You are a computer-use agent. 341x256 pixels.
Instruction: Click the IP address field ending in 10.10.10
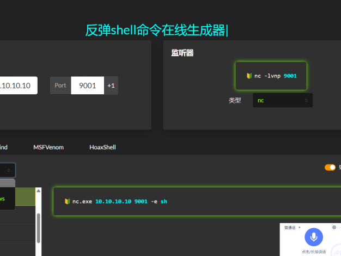[19, 86]
